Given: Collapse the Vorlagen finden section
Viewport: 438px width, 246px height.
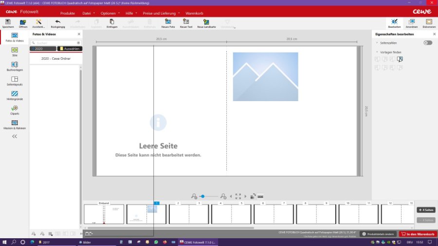Looking at the screenshot, I should coord(377,52).
